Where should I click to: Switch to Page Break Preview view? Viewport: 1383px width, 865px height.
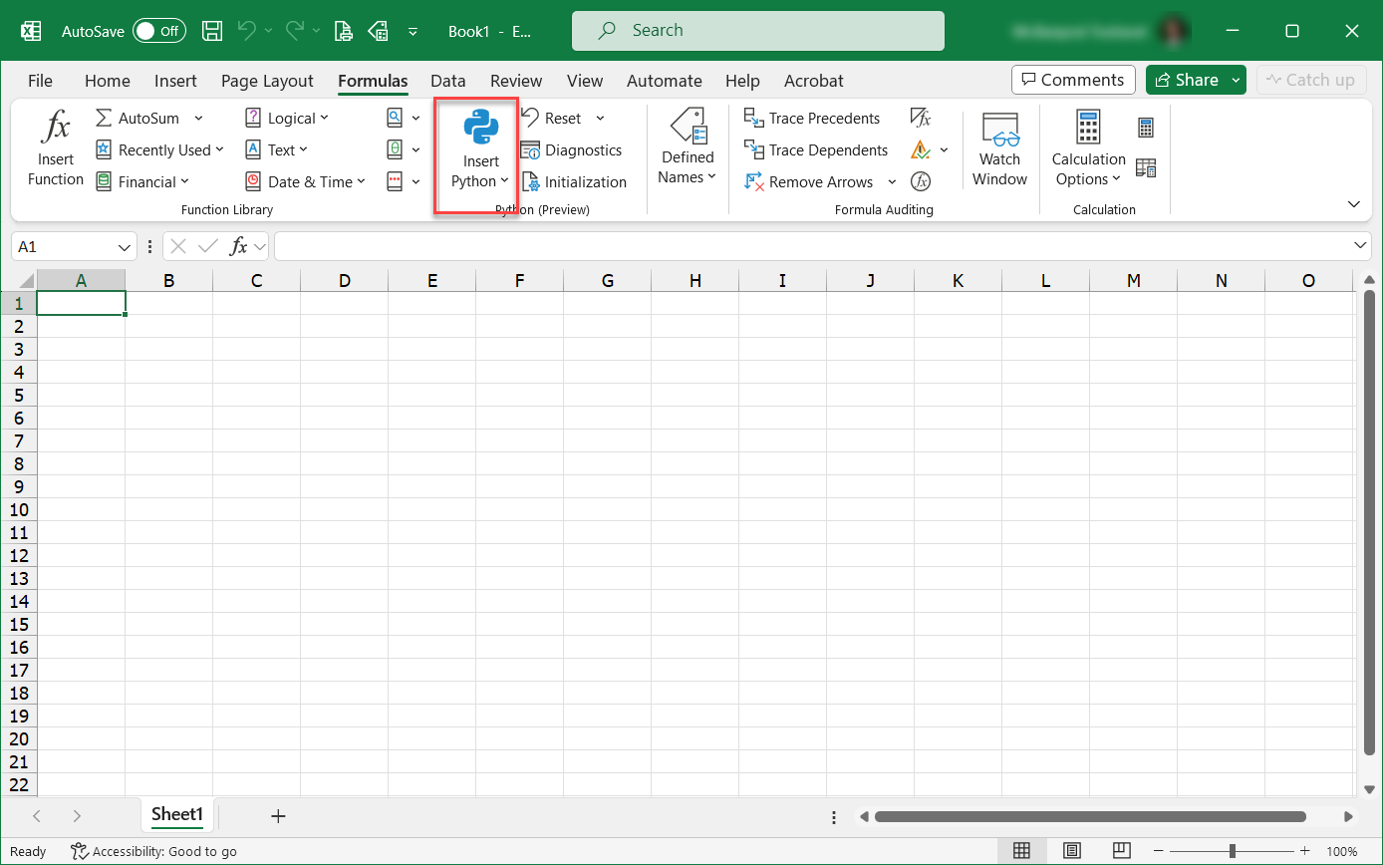[1122, 851]
